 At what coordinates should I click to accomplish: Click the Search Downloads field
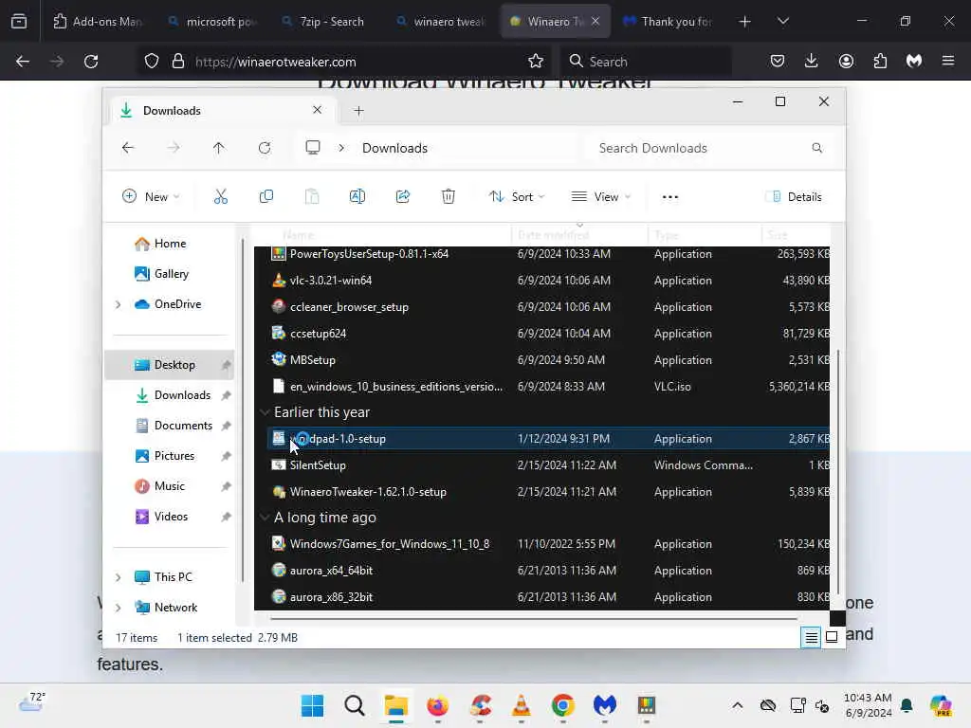click(x=709, y=148)
